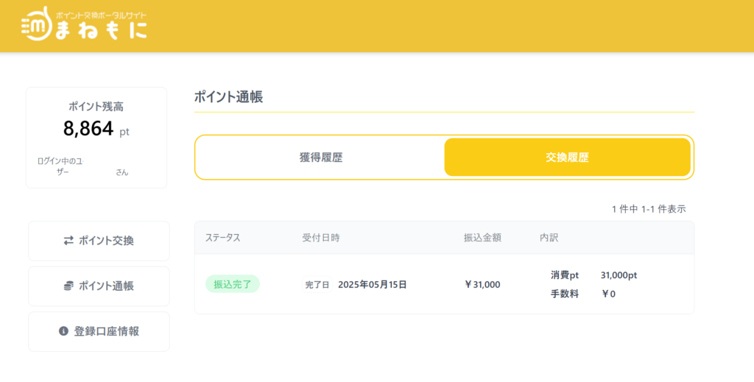The height and width of the screenshot is (382, 754).
Task: Click the 完了日 label tag
Action: 317,284
